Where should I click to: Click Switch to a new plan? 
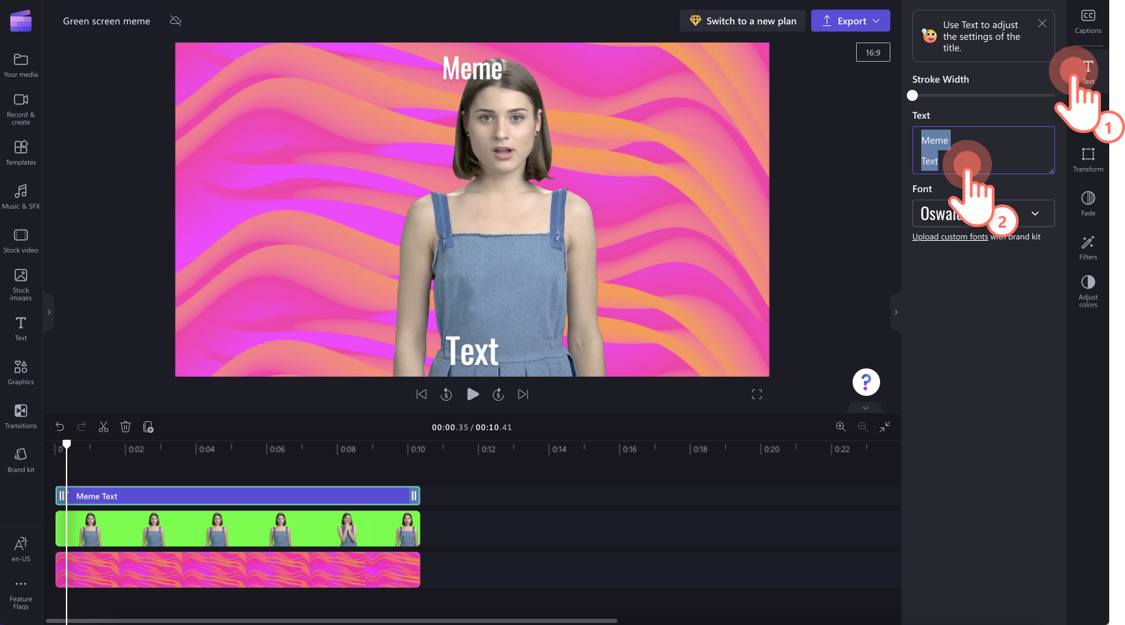pyautogui.click(x=742, y=21)
